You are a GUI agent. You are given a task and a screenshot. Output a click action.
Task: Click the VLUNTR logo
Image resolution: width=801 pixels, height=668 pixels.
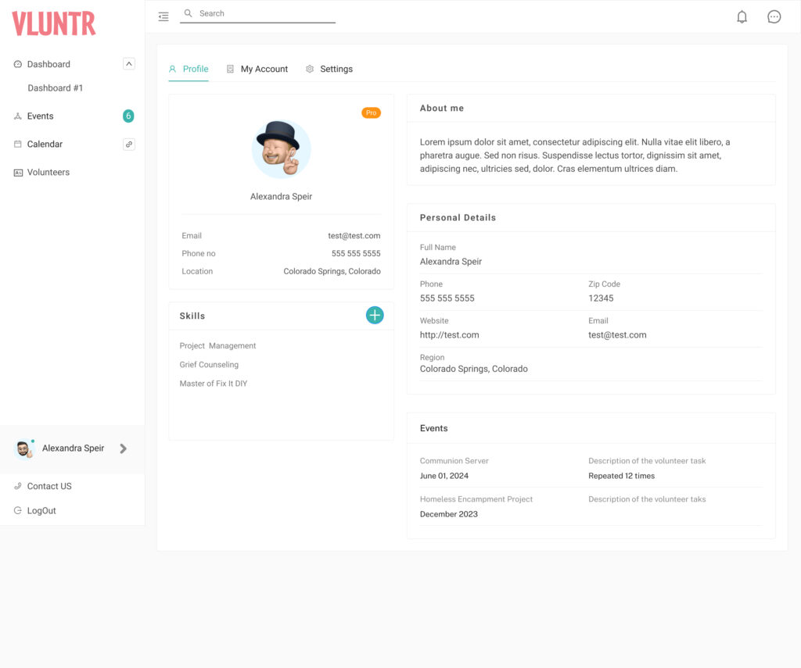[52, 24]
